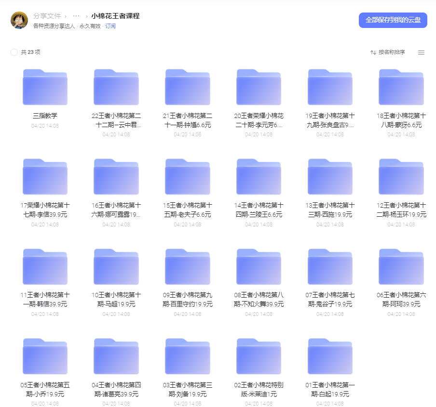Open folder 21王者小棉花第二十一期-钟馗6.6元
Screen dimensions: 436x407
click(188, 87)
